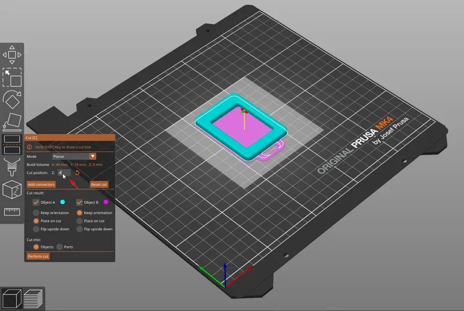Click the Cut [C] panel title
Viewport: 464px width, 311px height.
pyautogui.click(x=31, y=138)
